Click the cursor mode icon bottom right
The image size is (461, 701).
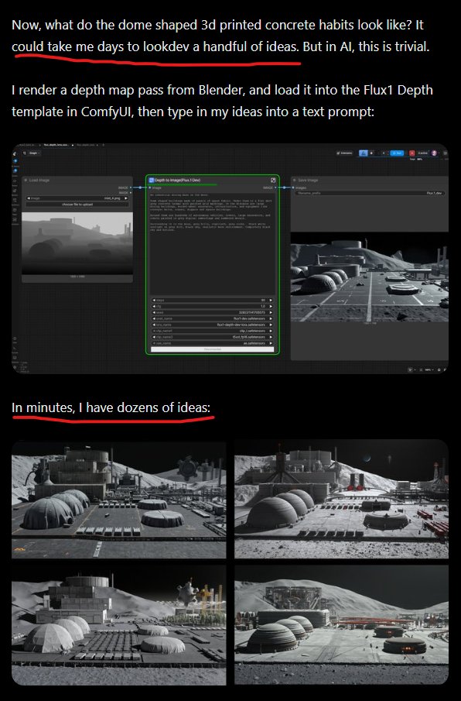click(x=410, y=369)
